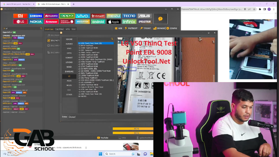
Task: Select the MediaTek brand logo
Action: (82, 22)
